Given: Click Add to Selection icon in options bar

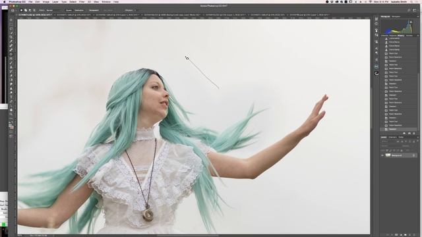Looking at the screenshot, I should [26, 11].
